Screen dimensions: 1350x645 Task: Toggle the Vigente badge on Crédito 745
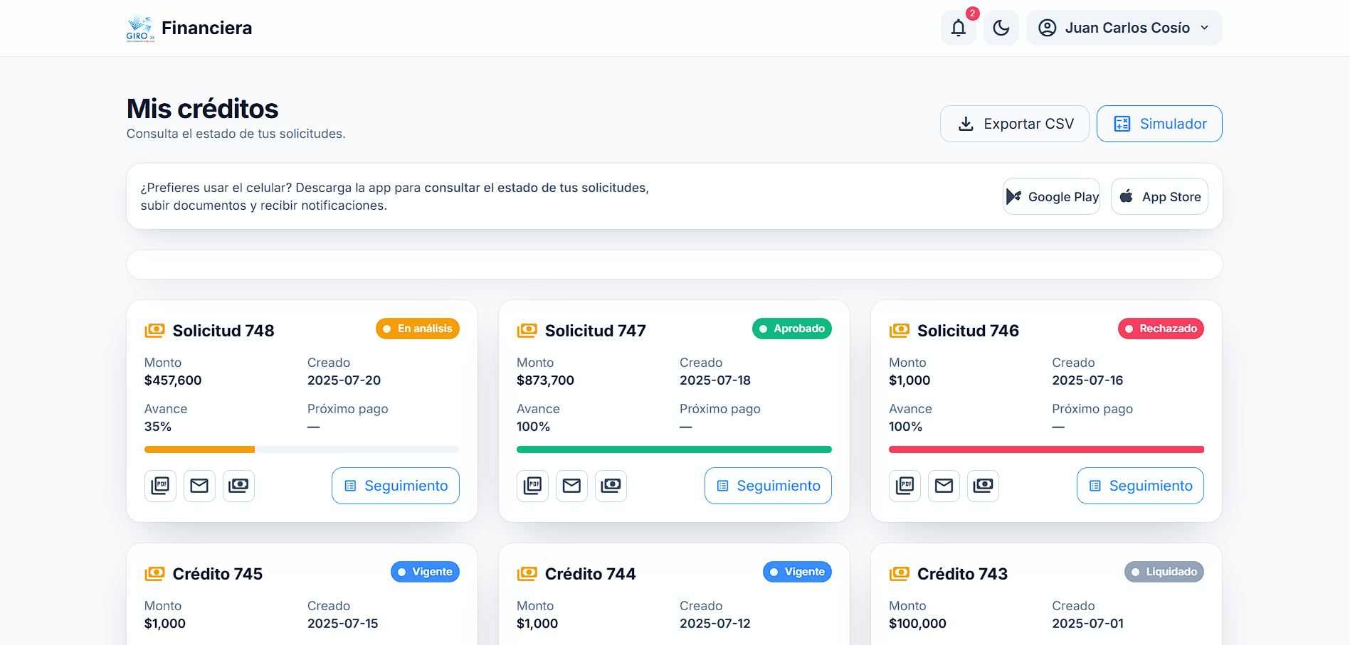[425, 571]
